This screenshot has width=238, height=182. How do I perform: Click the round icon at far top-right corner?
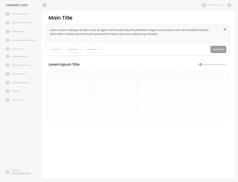tap(229, 5)
